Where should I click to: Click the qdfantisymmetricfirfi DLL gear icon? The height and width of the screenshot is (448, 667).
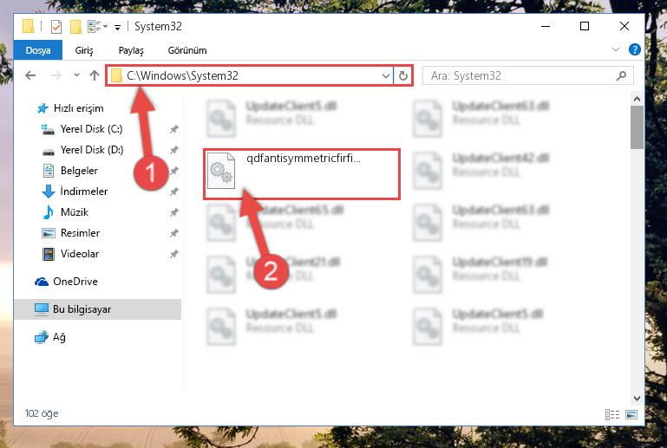pyautogui.click(x=221, y=171)
